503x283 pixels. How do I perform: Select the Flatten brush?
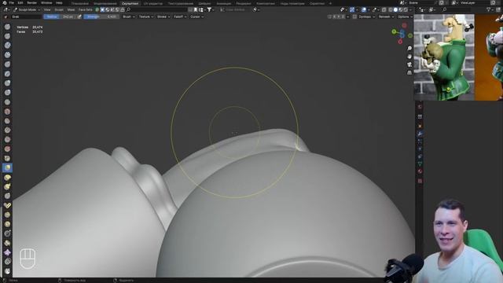[x=7, y=120]
